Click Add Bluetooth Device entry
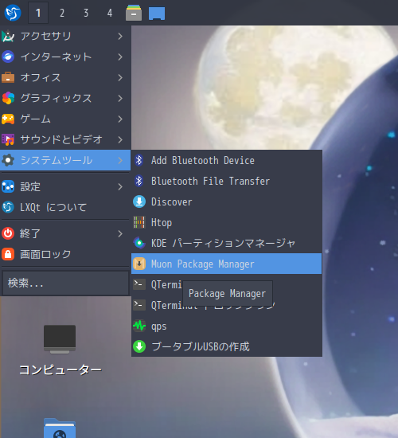398x438 pixels. [x=227, y=160]
